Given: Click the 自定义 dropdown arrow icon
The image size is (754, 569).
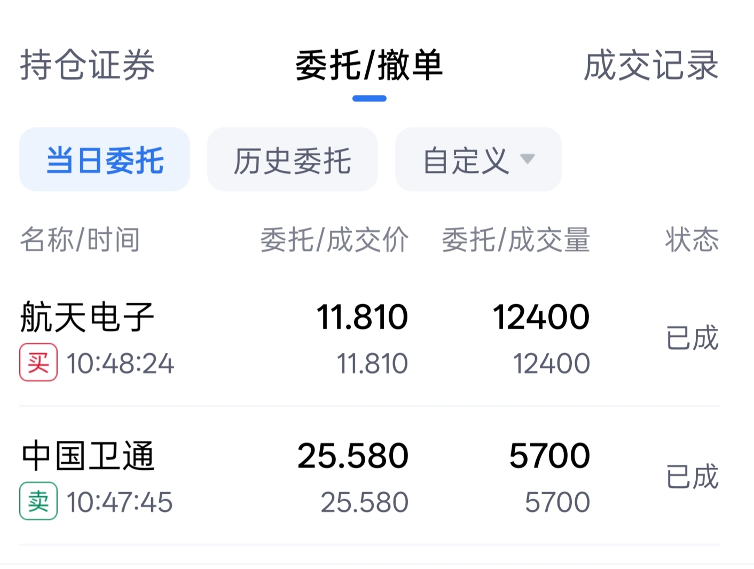Looking at the screenshot, I should [528, 159].
